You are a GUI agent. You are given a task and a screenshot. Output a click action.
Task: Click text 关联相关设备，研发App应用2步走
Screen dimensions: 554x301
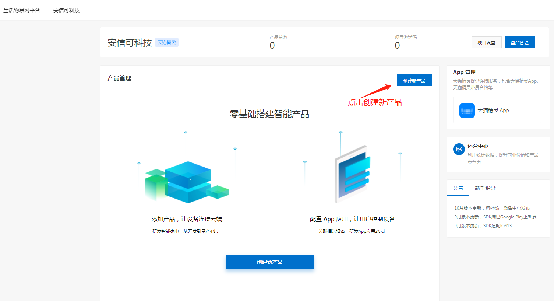pyautogui.click(x=352, y=231)
